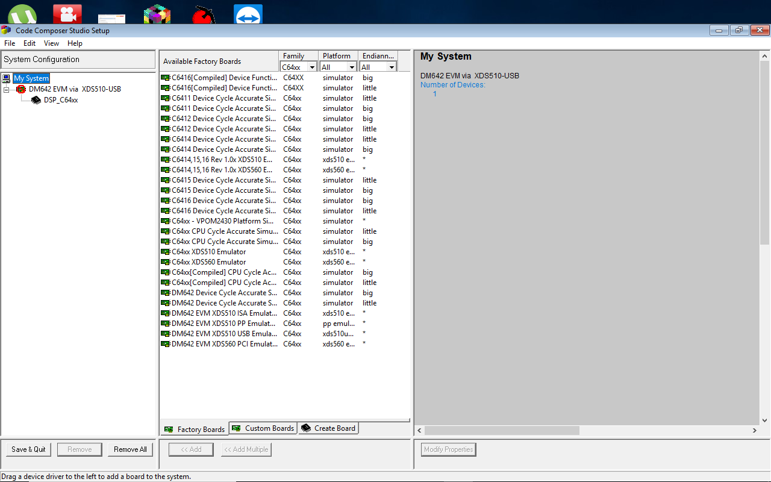Click the 'pp emul...' platform cell
Screen dimensions: 771x482
(x=339, y=324)
